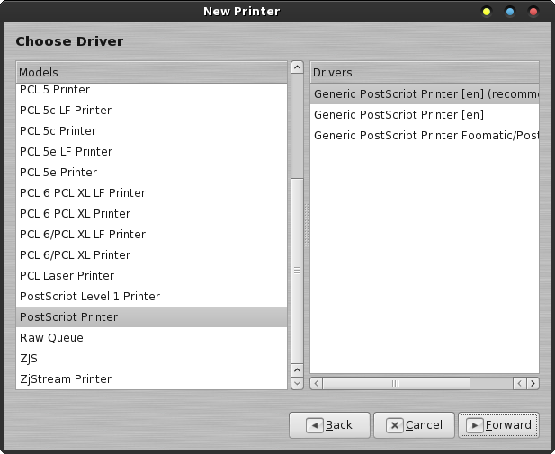Click pane divider handle between lists
Viewport: 555px width, 454px height.
tap(307, 226)
